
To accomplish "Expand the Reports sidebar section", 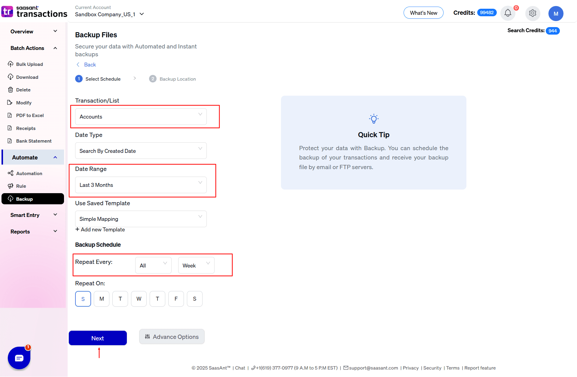I will point(33,232).
